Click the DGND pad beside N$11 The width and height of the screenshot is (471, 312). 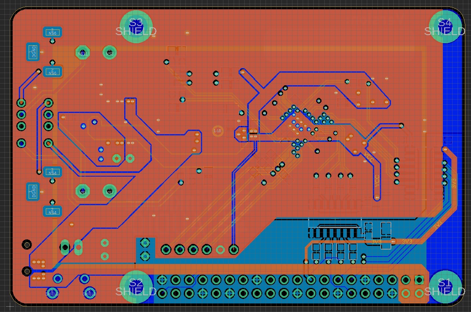click(33, 52)
